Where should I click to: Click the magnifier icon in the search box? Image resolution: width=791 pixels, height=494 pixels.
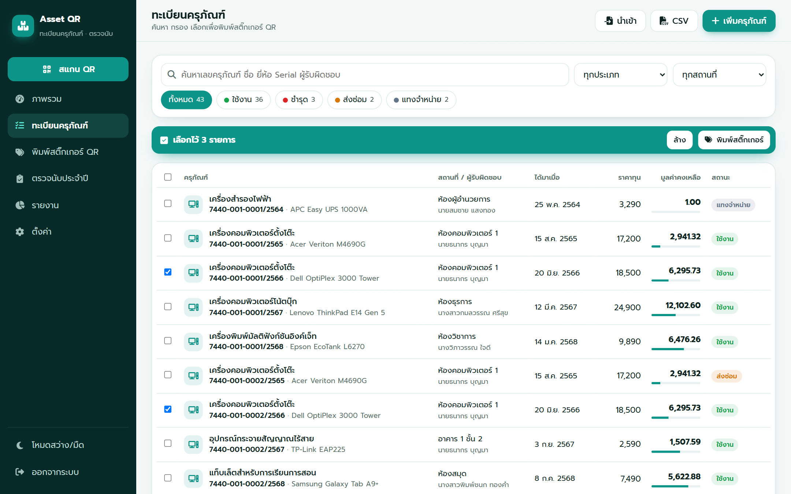[x=171, y=75]
